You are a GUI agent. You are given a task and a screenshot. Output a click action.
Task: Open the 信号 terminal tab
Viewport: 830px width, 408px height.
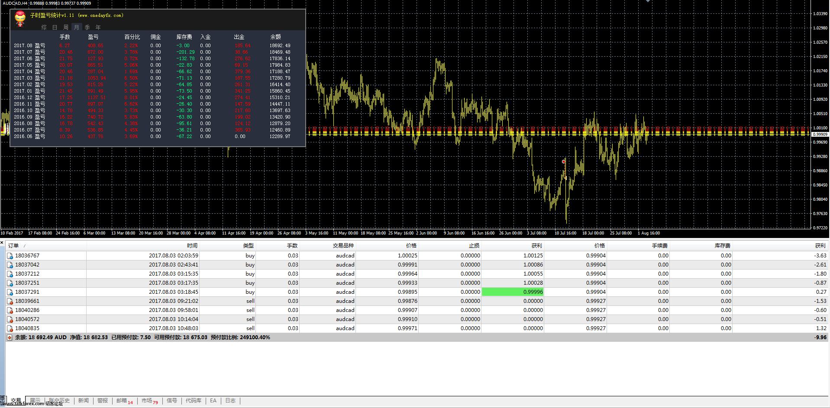(172, 401)
